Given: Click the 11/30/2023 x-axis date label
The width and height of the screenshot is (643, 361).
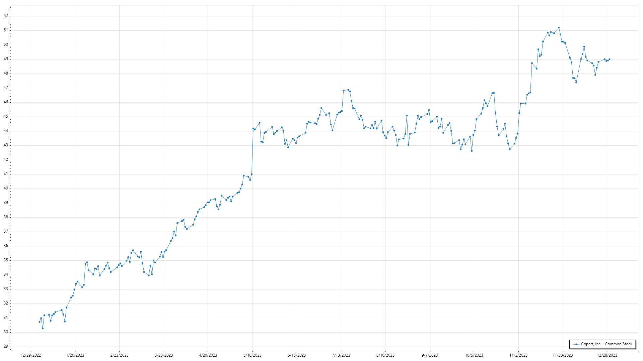Looking at the screenshot, I should coord(563,355).
